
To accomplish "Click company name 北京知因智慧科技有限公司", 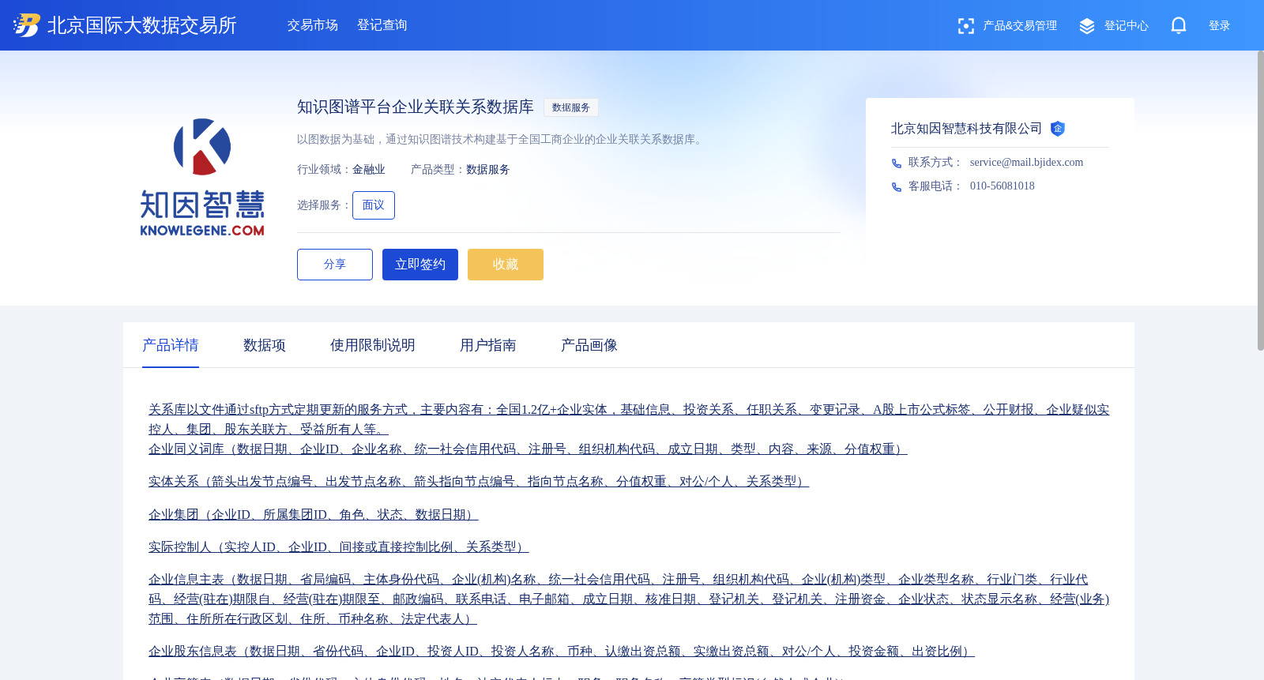I will [967, 129].
